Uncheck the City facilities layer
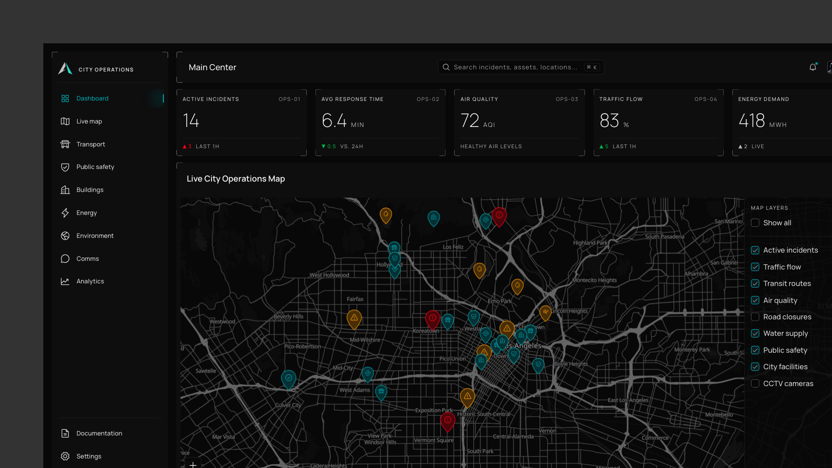832x468 pixels. [755, 367]
